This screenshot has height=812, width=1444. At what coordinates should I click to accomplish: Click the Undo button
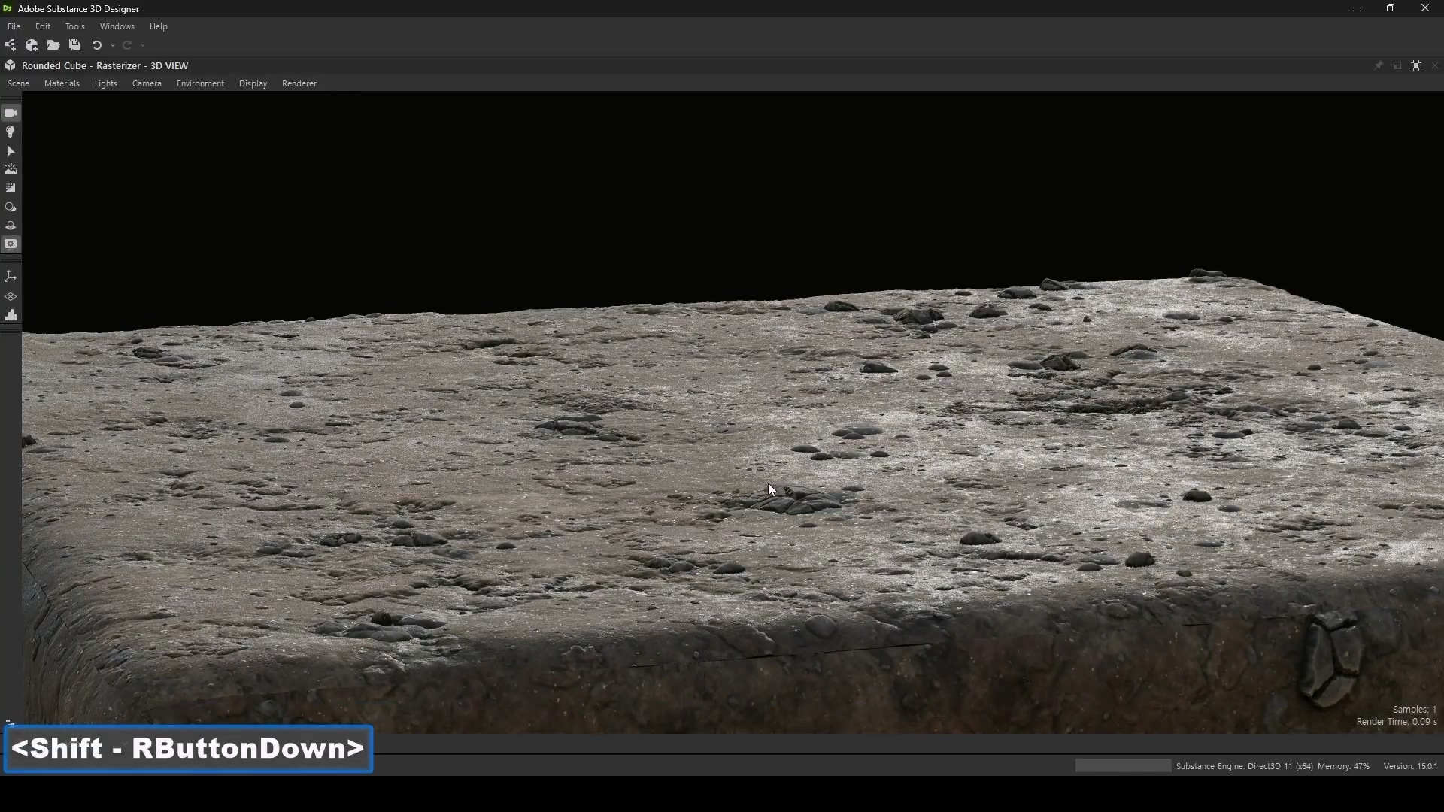[x=96, y=45]
